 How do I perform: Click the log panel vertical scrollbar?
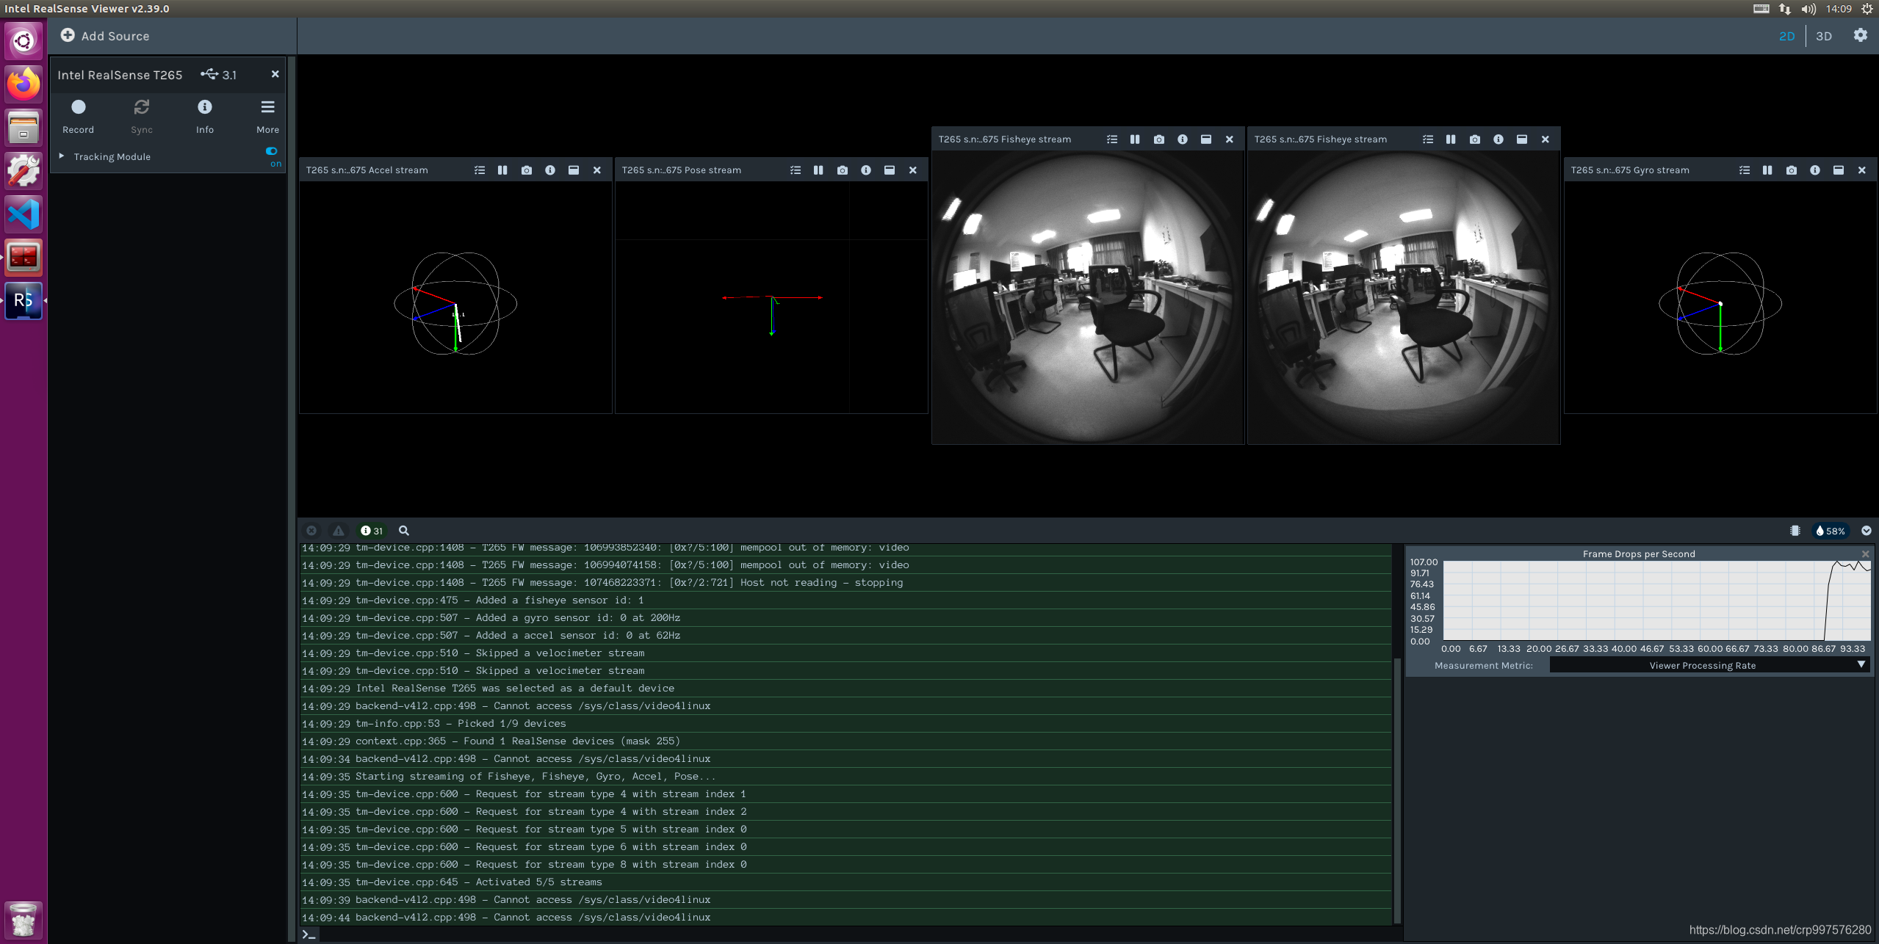1397,789
